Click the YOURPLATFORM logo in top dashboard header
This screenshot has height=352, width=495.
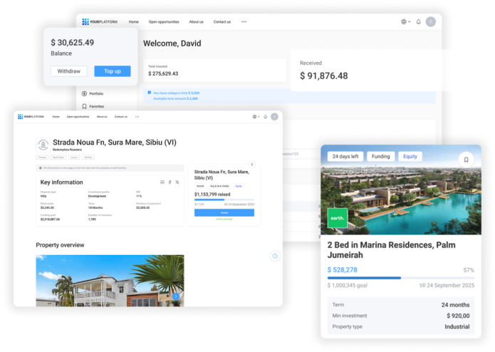tap(100, 22)
